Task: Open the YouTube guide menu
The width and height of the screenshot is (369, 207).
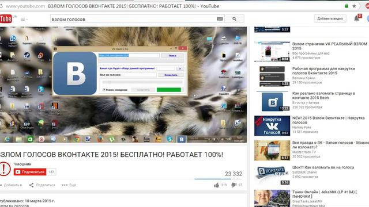Action: 24,19
